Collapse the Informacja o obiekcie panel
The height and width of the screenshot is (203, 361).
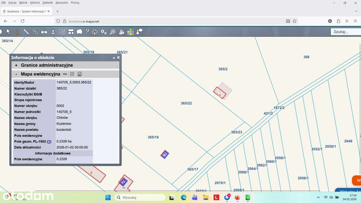click(114, 58)
